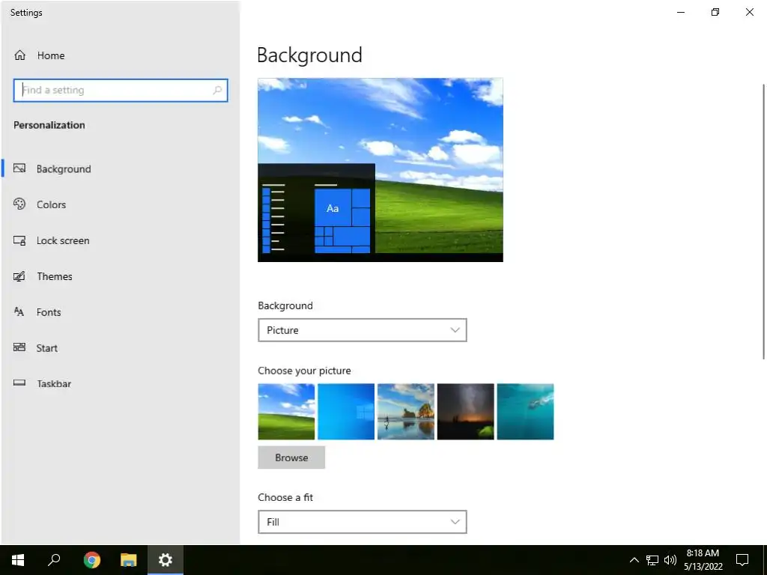Screen dimensions: 767x575
Task: Open the notification action center
Action: [x=742, y=560]
